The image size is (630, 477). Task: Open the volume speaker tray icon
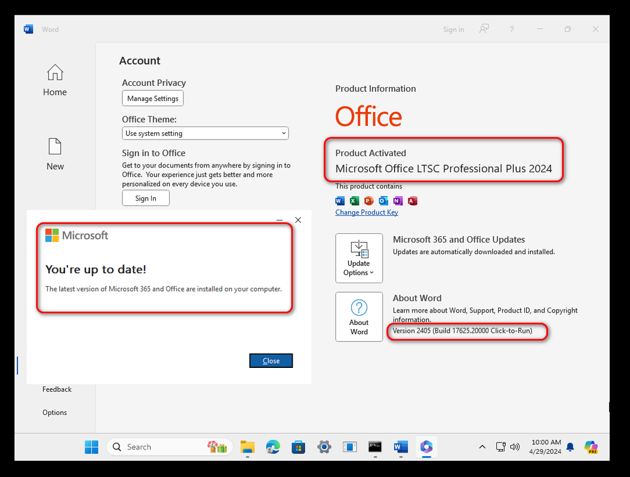click(515, 447)
